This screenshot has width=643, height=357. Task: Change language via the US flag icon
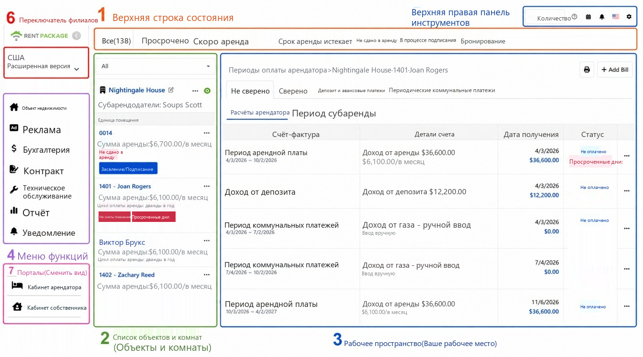(x=616, y=17)
